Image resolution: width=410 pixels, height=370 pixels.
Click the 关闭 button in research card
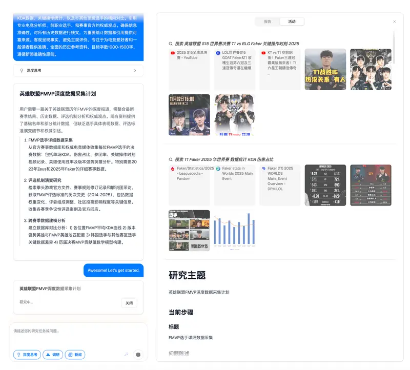[129, 303]
